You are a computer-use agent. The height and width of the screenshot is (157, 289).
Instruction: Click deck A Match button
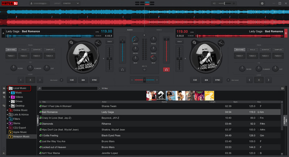coord(110,42)
